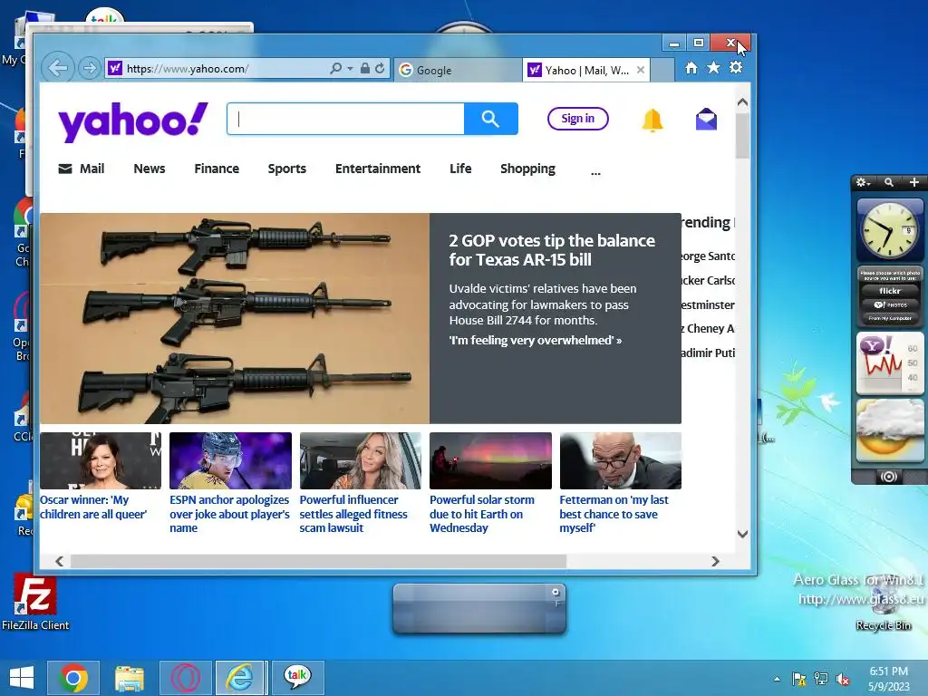Click the browser Forward arrow button
Image resolution: width=928 pixels, height=696 pixels.
click(x=89, y=68)
